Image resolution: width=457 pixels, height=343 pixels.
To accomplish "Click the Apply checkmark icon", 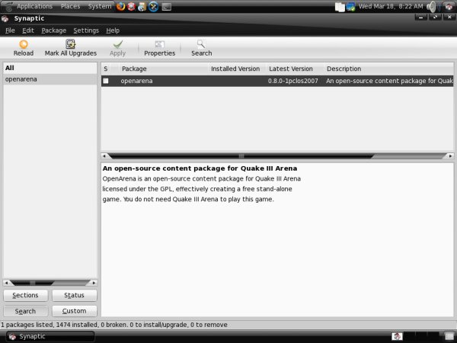I will point(118,44).
